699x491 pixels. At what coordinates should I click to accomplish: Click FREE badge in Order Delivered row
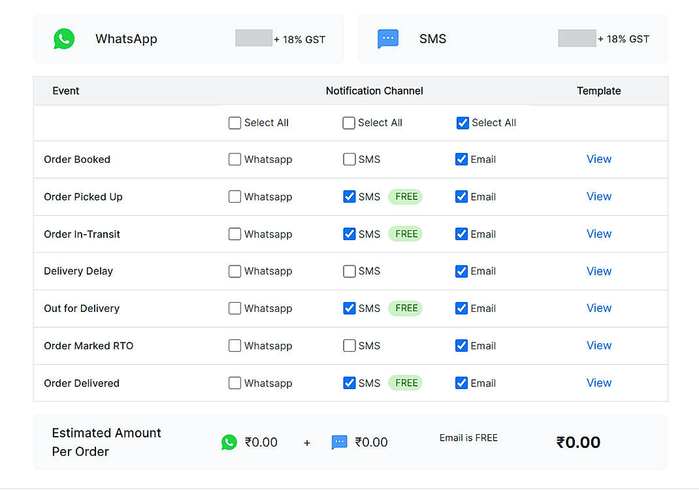[405, 383]
